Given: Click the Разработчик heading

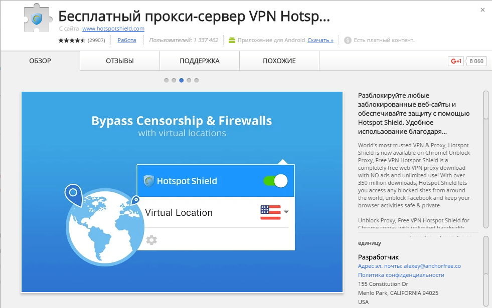Looking at the screenshot, I should tap(378, 257).
